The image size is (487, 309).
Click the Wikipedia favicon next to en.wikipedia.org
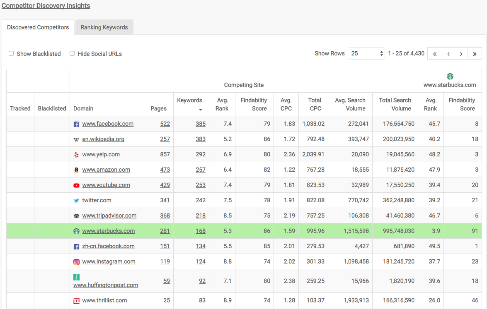click(76, 139)
